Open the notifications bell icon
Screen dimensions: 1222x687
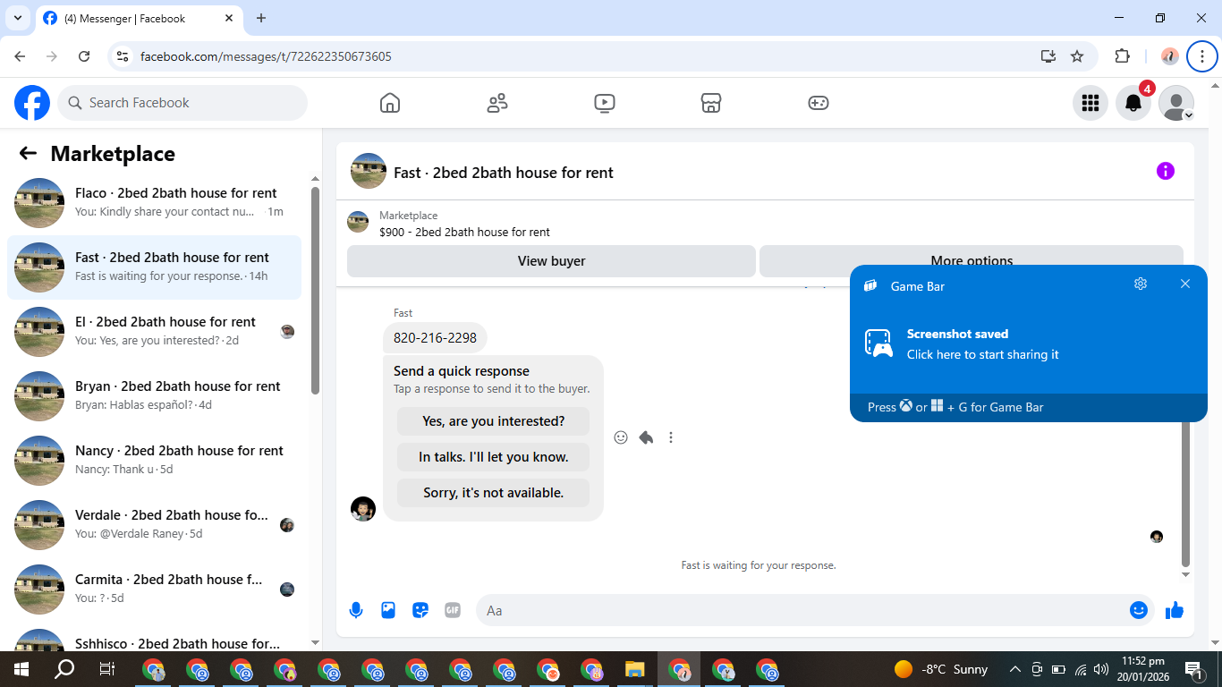[1133, 103]
